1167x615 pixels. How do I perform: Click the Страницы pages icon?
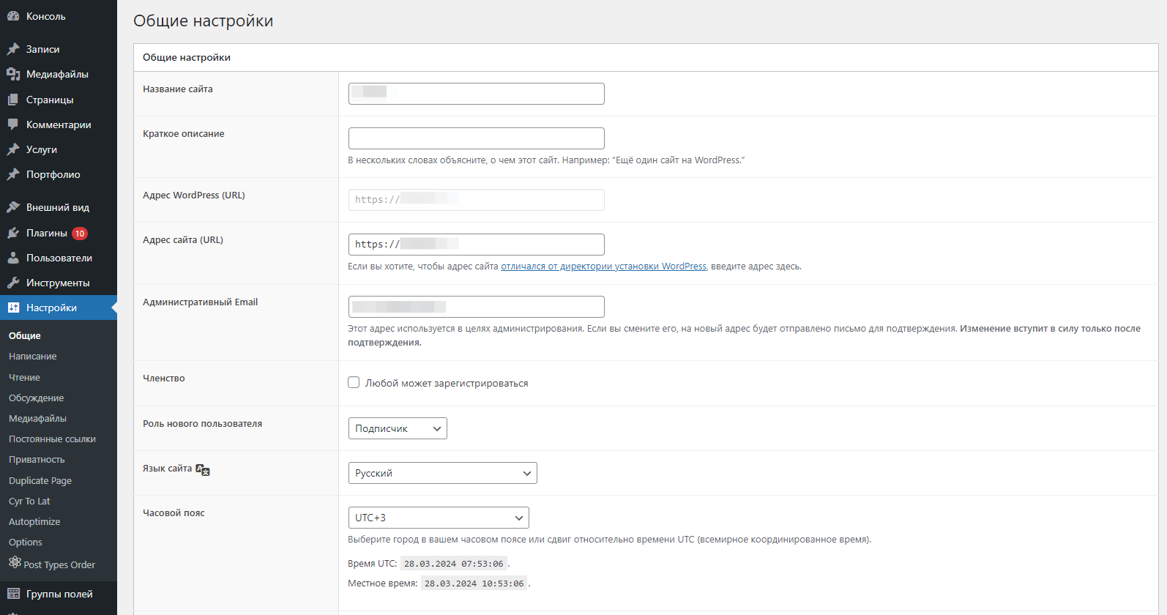pyautogui.click(x=13, y=100)
